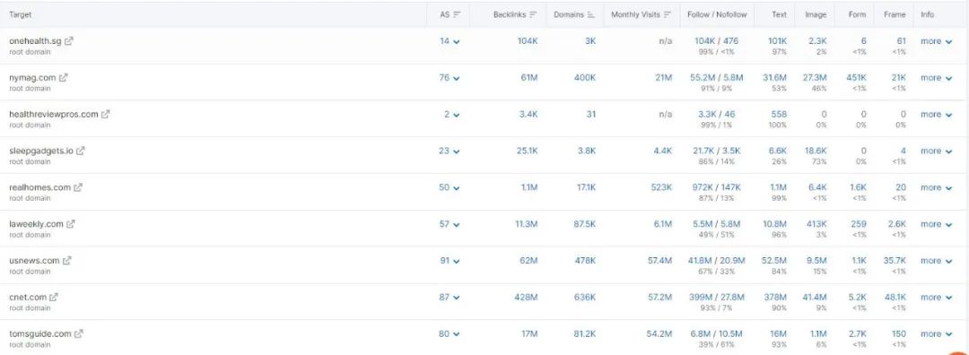Open 87.5K domains for laweekly.com

click(584, 224)
